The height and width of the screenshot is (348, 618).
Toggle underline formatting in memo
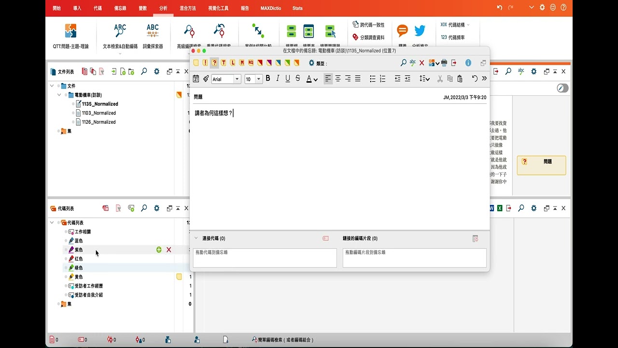pos(288,79)
